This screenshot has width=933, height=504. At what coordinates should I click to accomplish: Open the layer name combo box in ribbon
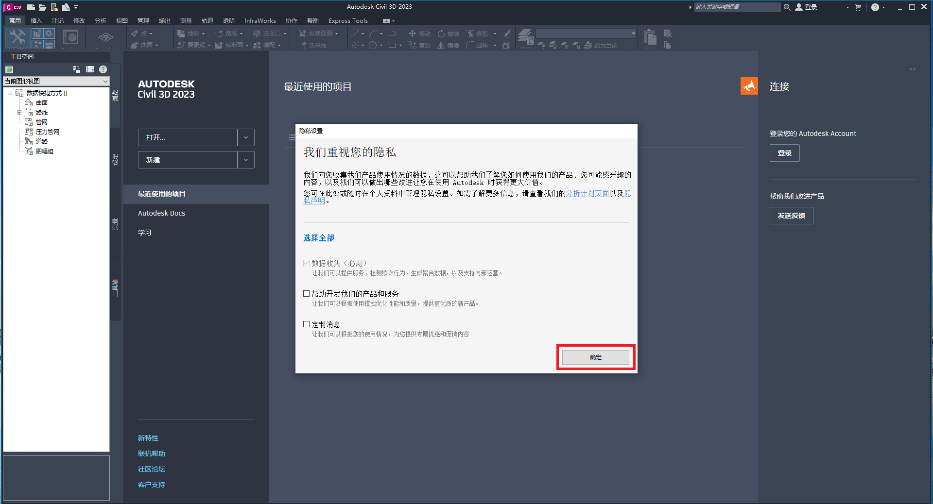[586, 34]
